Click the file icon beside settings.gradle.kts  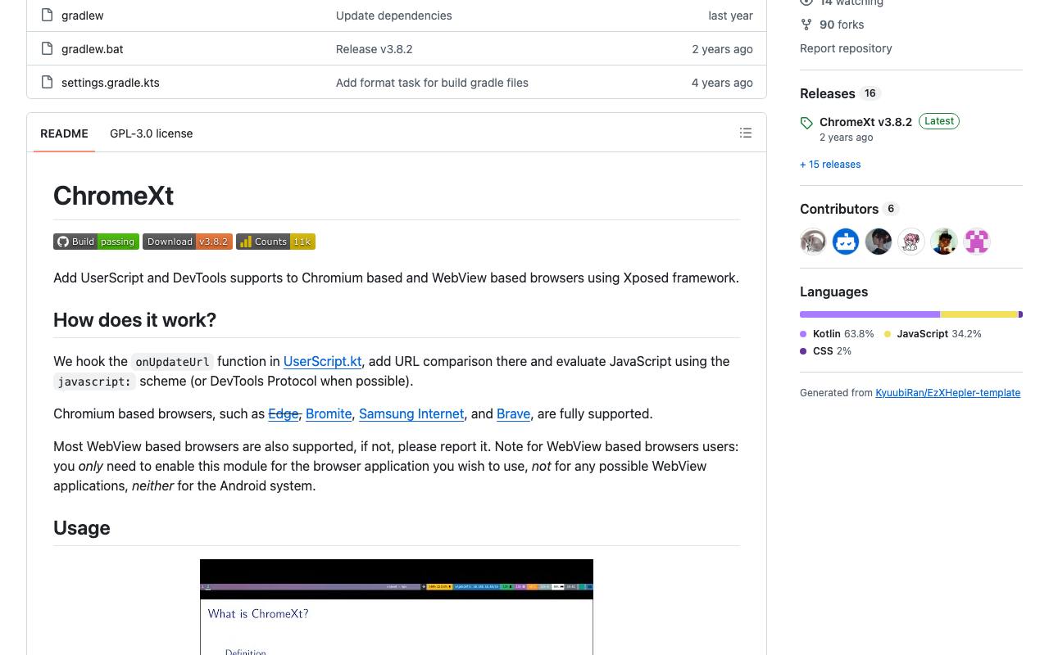(47, 83)
